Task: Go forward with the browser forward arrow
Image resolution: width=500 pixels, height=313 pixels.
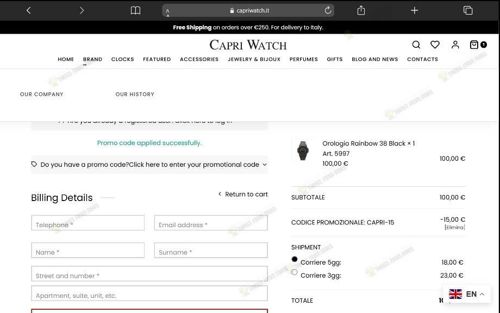Action: [82, 10]
